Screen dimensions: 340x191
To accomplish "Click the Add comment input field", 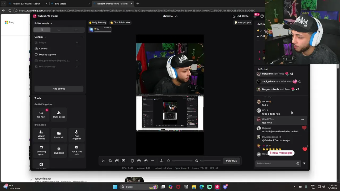I will (276, 163).
